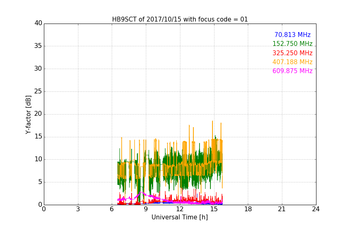Select the 609.875 MHz legend label
Viewport: 351px width, 234px height.
pyautogui.click(x=292, y=71)
